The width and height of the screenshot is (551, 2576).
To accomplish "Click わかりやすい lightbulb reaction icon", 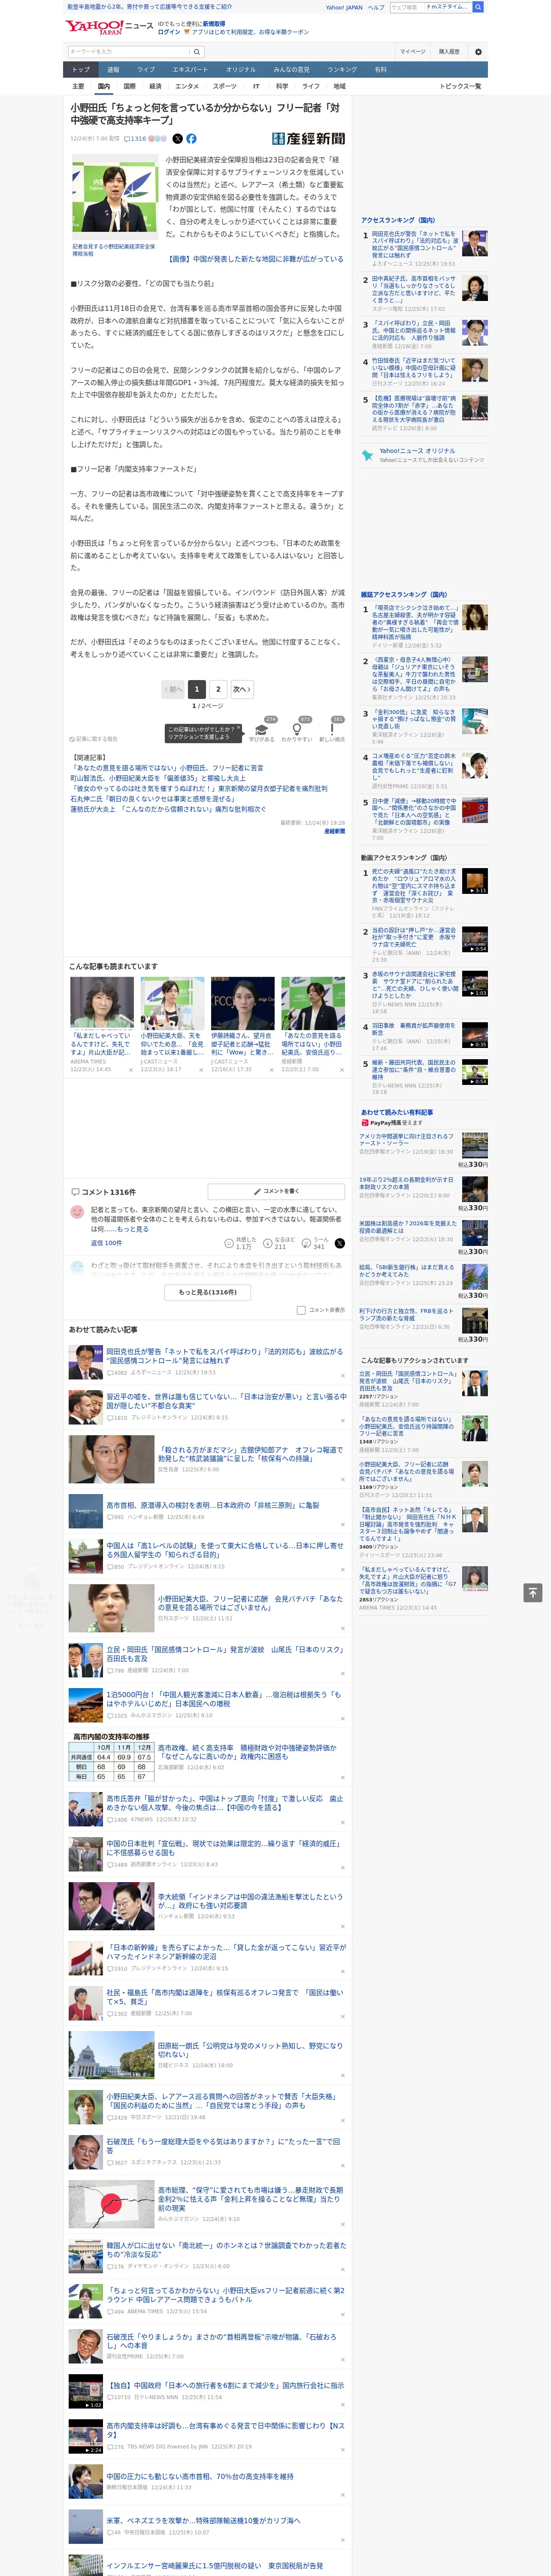I will [297, 729].
